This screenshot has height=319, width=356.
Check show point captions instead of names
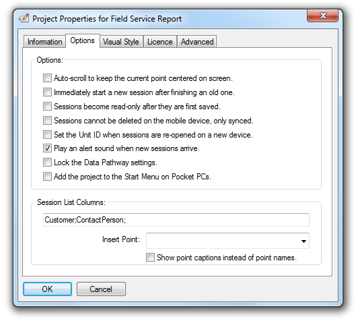point(150,258)
